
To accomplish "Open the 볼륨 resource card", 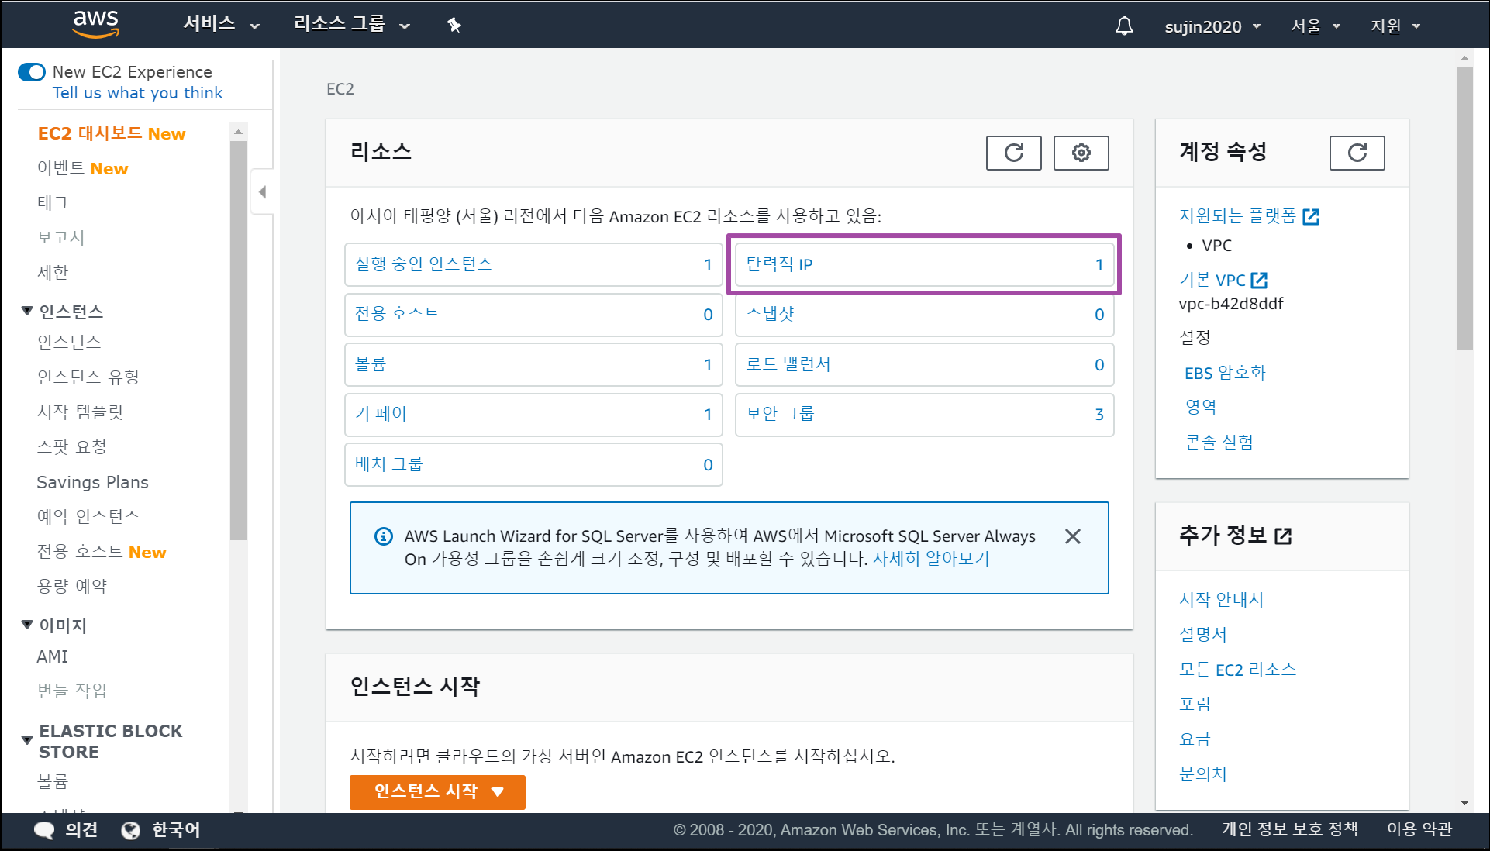I will coord(533,364).
